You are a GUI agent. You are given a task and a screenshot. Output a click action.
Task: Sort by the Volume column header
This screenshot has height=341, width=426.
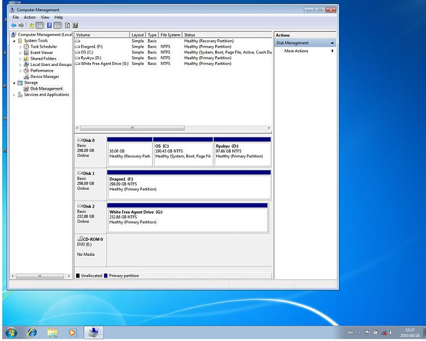click(x=102, y=35)
